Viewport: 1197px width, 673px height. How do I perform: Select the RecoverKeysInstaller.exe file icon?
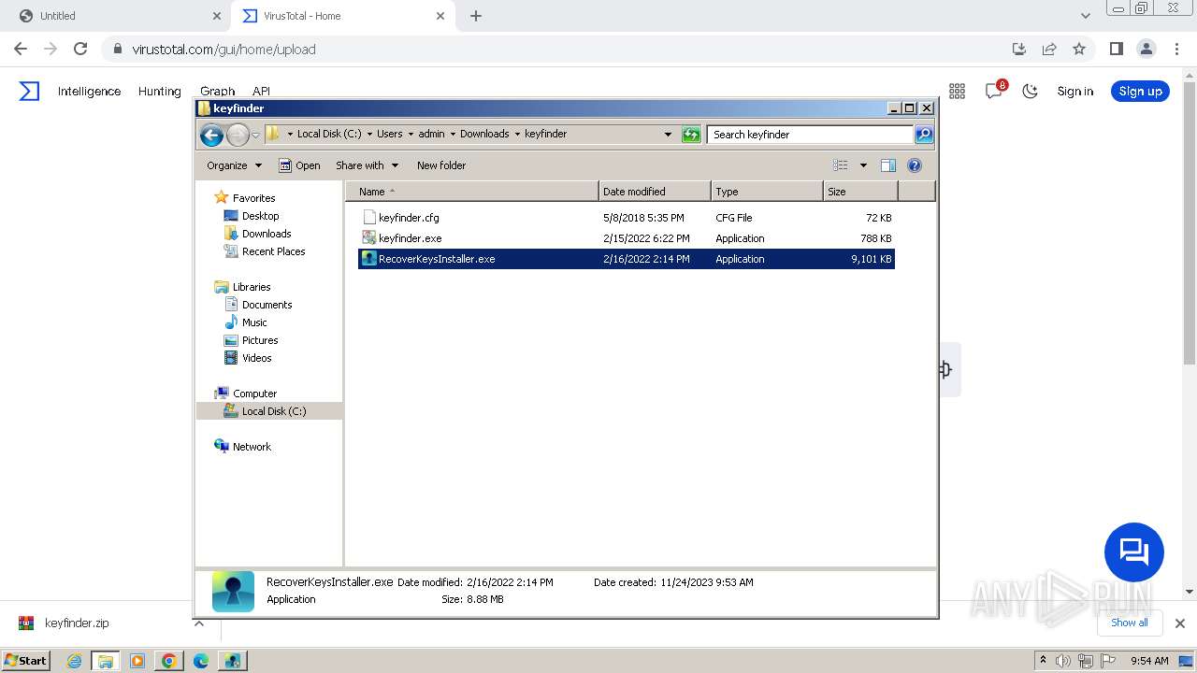point(369,259)
